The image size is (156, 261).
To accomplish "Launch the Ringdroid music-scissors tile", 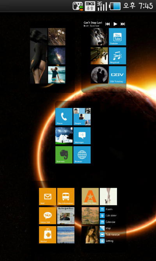I will [x=117, y=56].
